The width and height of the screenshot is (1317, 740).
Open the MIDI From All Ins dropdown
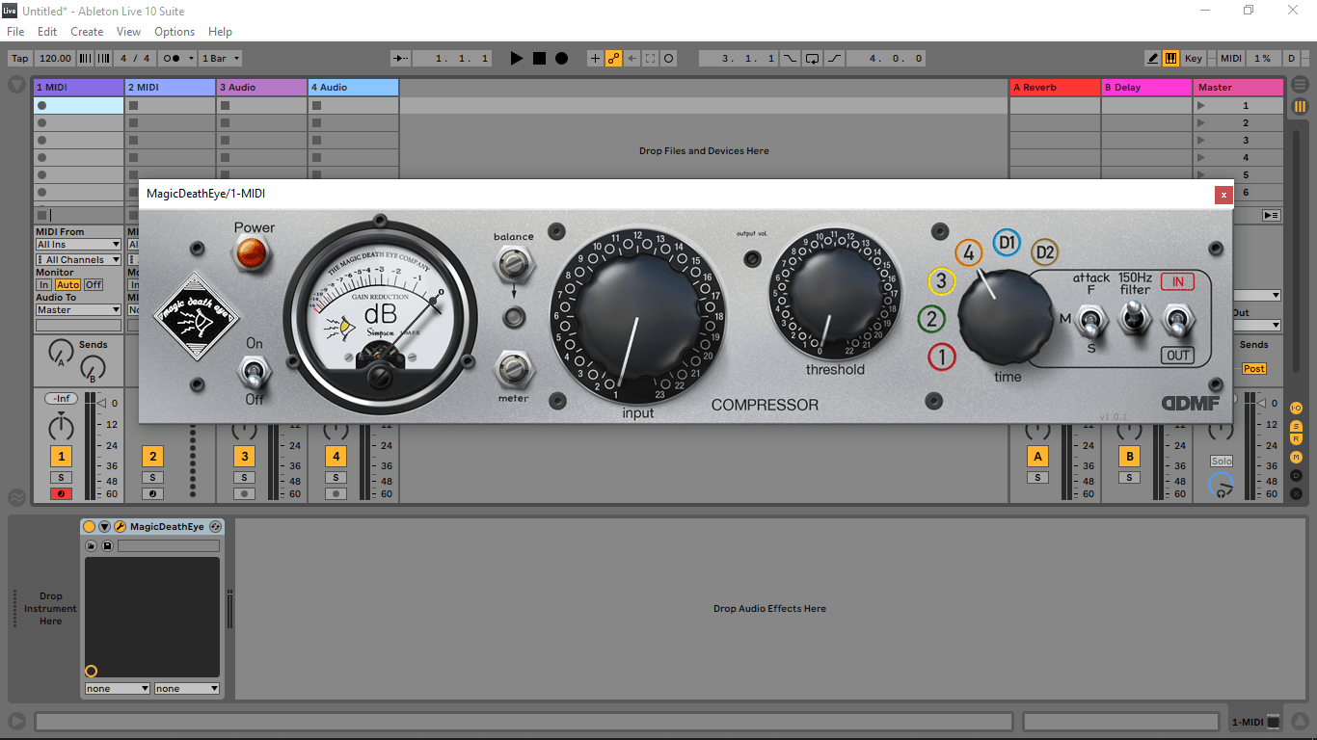(x=78, y=245)
